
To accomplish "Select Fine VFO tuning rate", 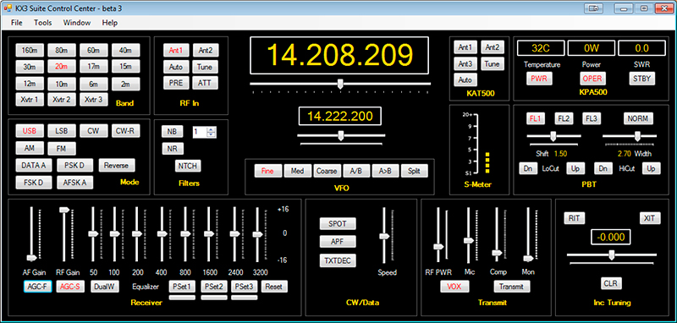I will point(267,171).
